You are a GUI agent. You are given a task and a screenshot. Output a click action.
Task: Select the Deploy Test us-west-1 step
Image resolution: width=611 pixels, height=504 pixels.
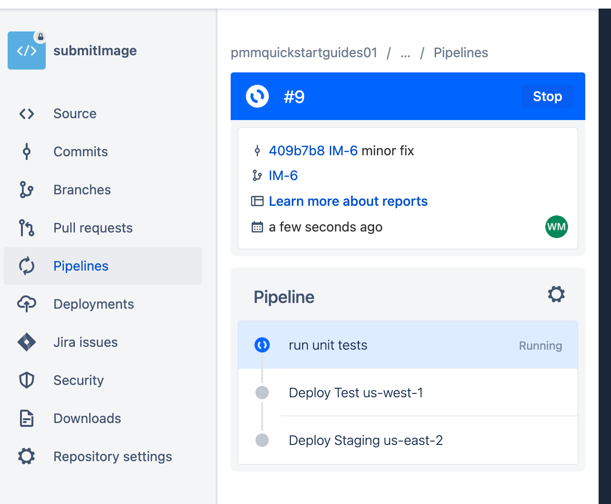(x=356, y=393)
